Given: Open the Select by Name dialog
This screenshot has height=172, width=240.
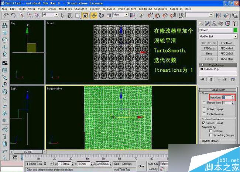Looking at the screenshot, I should pyautogui.click(x=70, y=15).
